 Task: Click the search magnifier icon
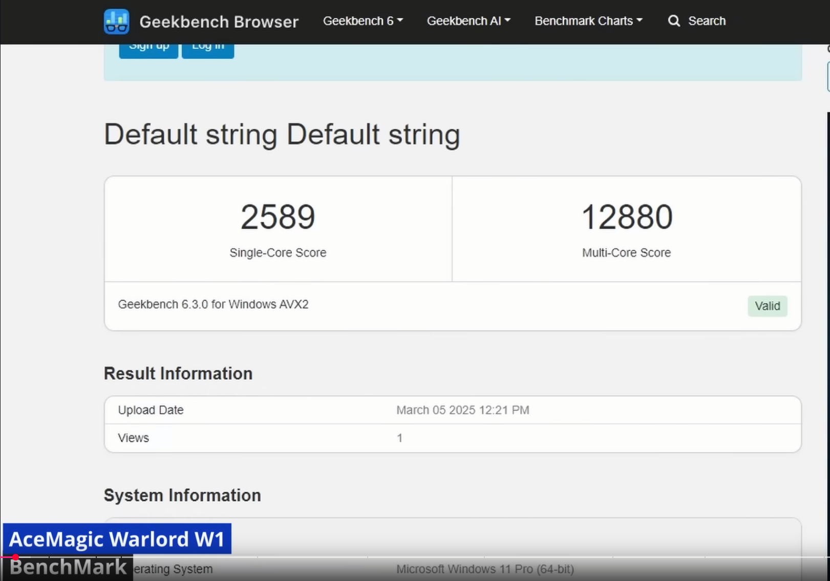[x=674, y=21]
